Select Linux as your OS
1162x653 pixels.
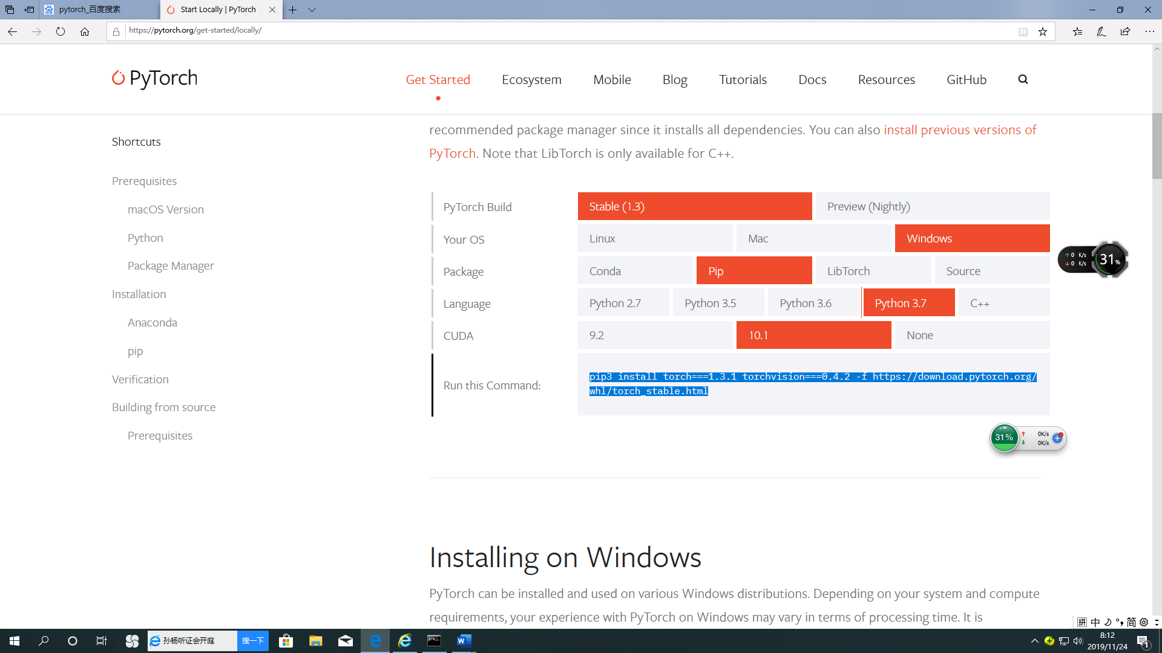point(655,239)
